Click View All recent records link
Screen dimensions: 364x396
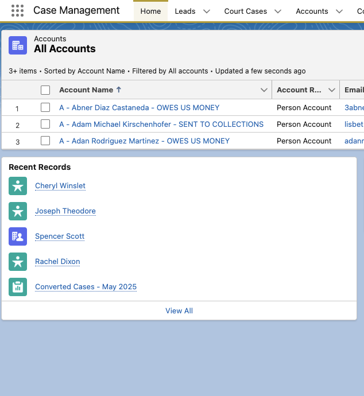[179, 310]
